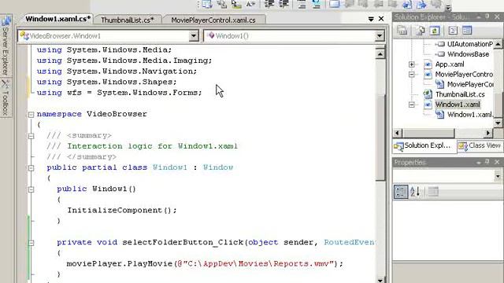
Task: Comment out the selected lines
Action: (x=302, y=4)
